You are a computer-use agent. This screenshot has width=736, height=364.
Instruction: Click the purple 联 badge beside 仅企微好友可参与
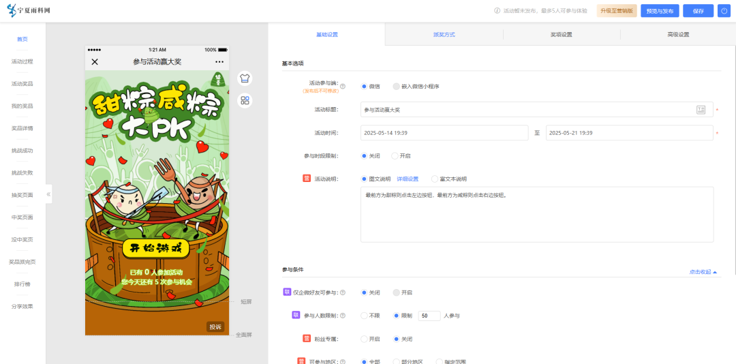click(287, 292)
